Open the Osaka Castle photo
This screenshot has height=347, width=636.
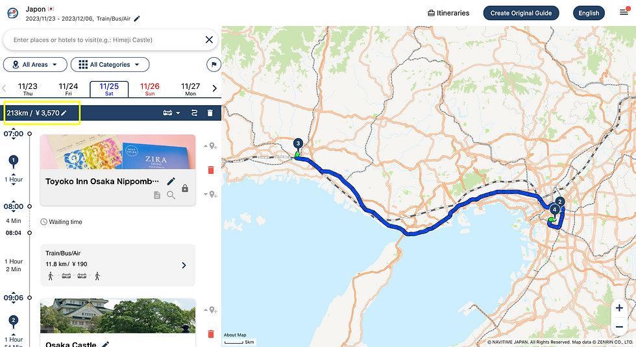click(117, 316)
